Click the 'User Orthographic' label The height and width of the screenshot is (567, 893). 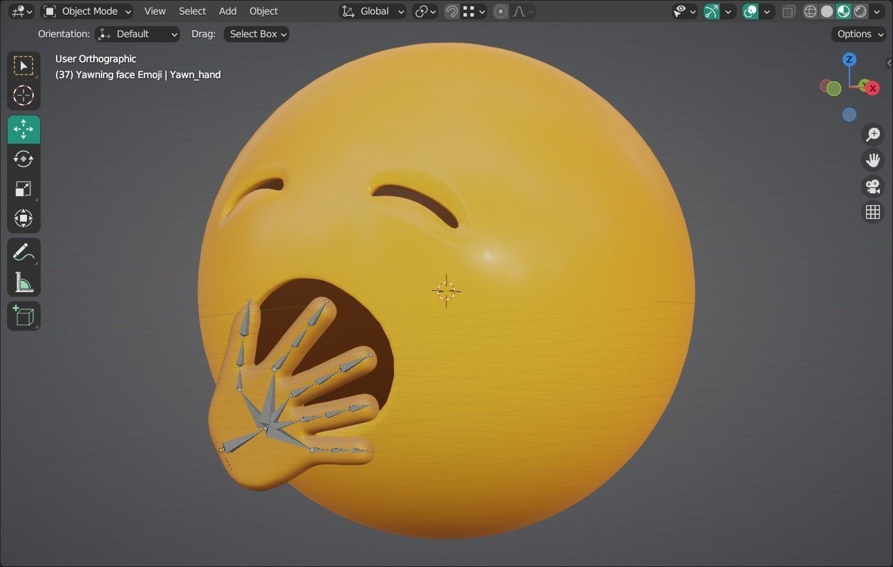click(95, 59)
